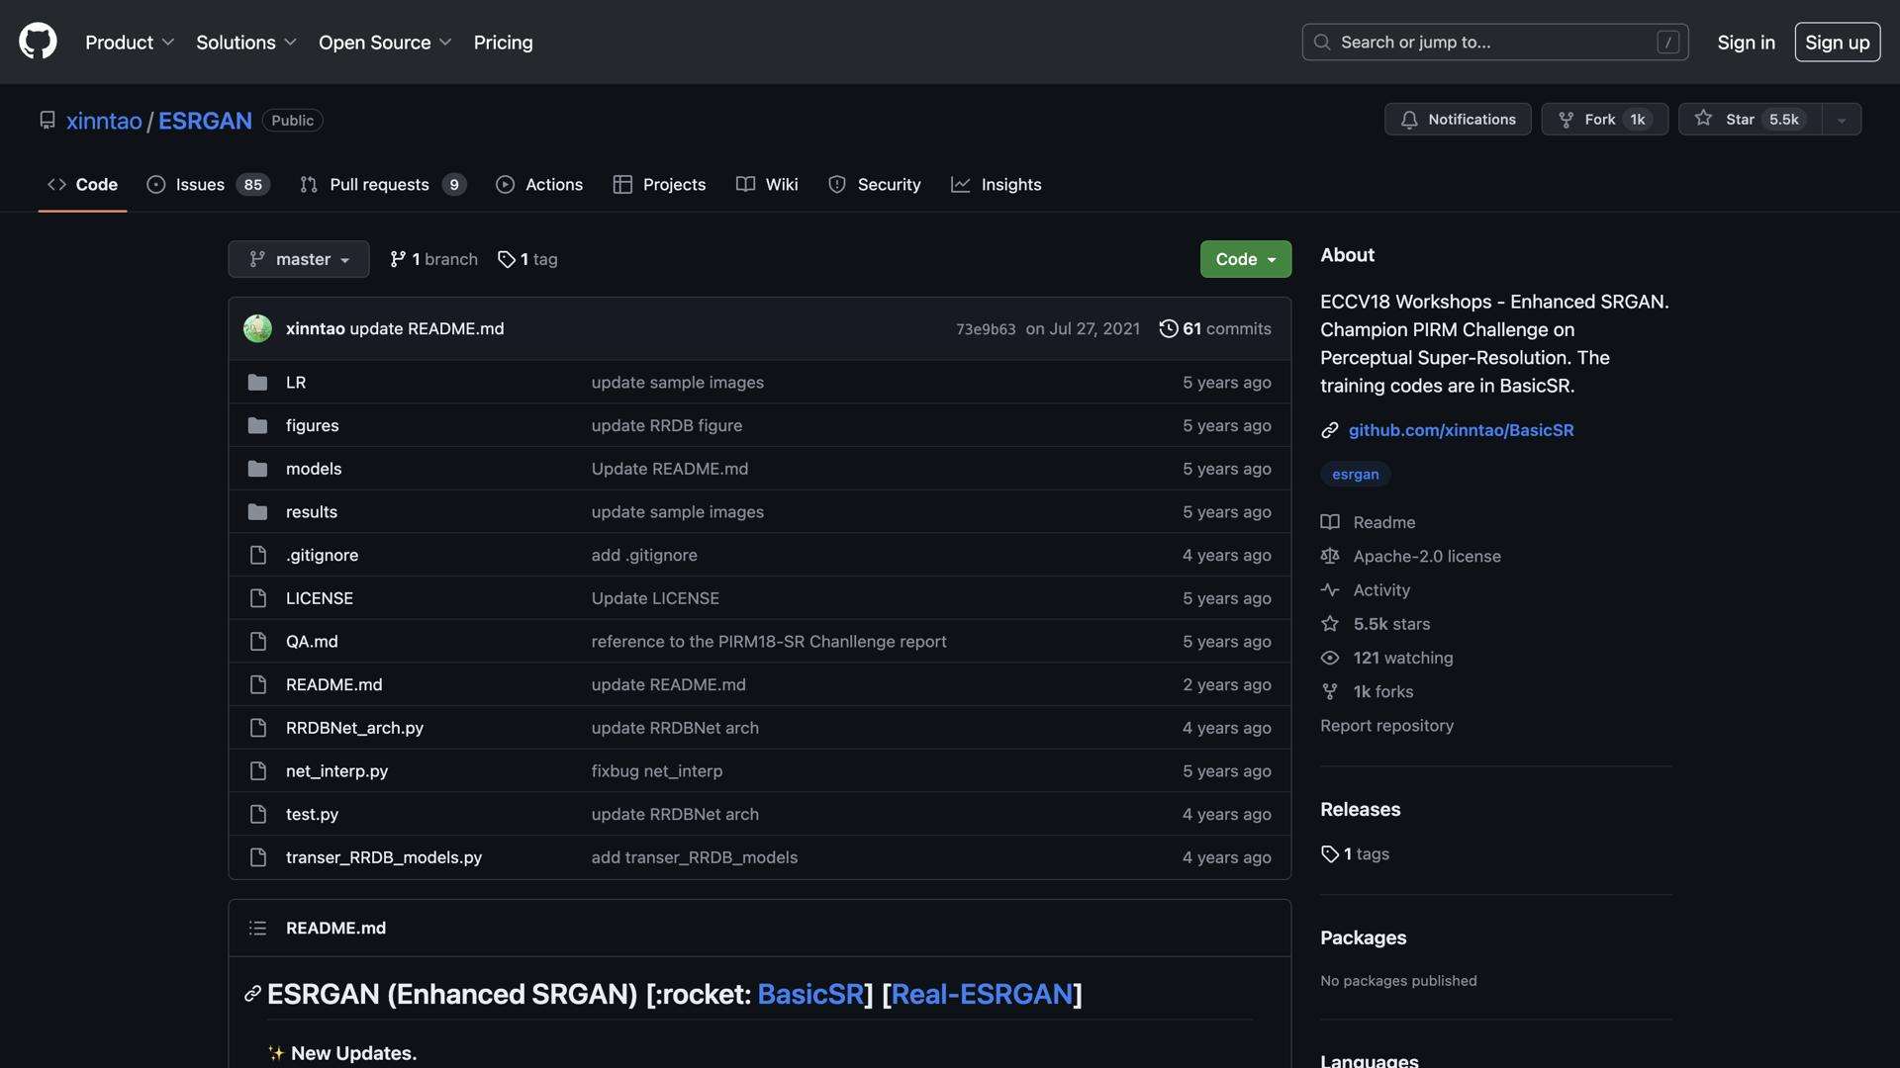The width and height of the screenshot is (1900, 1068).
Task: Click the commit history clock icon
Action: [1168, 328]
